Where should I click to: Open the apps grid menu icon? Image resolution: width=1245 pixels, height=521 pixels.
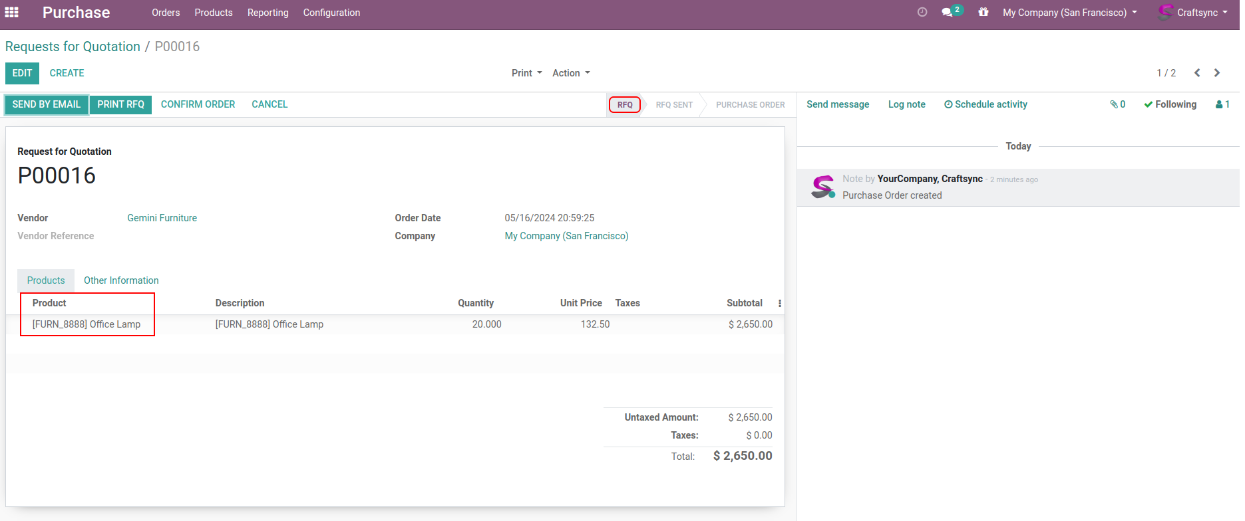(x=11, y=13)
